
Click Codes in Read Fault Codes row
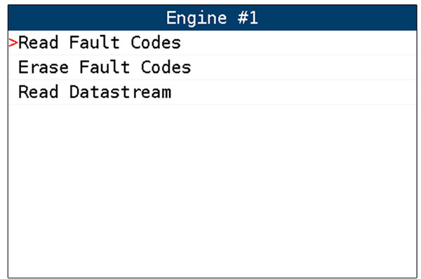156,43
